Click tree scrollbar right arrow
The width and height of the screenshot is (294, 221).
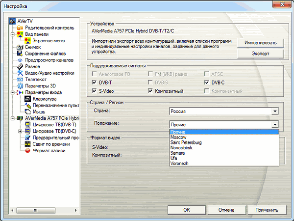(x=76, y=210)
